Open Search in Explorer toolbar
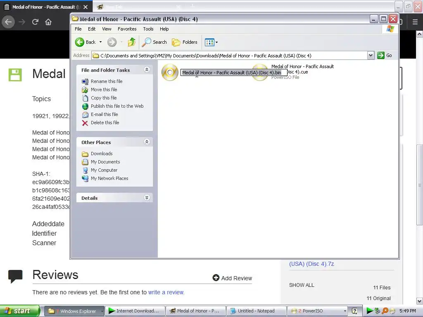423x317 pixels. point(154,42)
